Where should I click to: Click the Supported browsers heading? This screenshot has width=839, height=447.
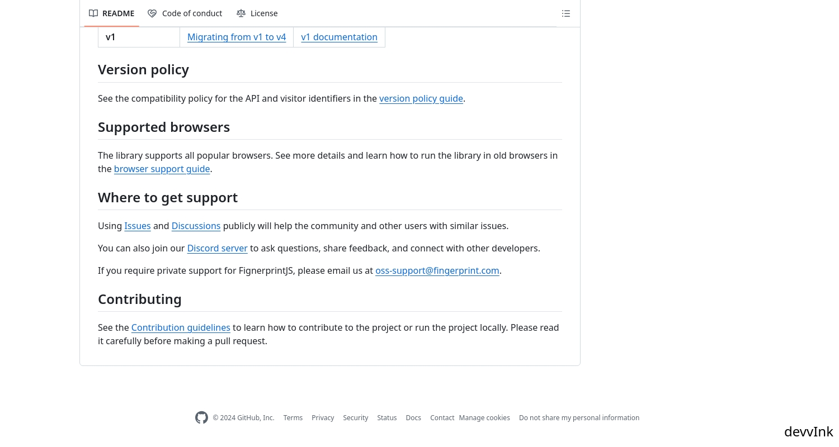(164, 127)
